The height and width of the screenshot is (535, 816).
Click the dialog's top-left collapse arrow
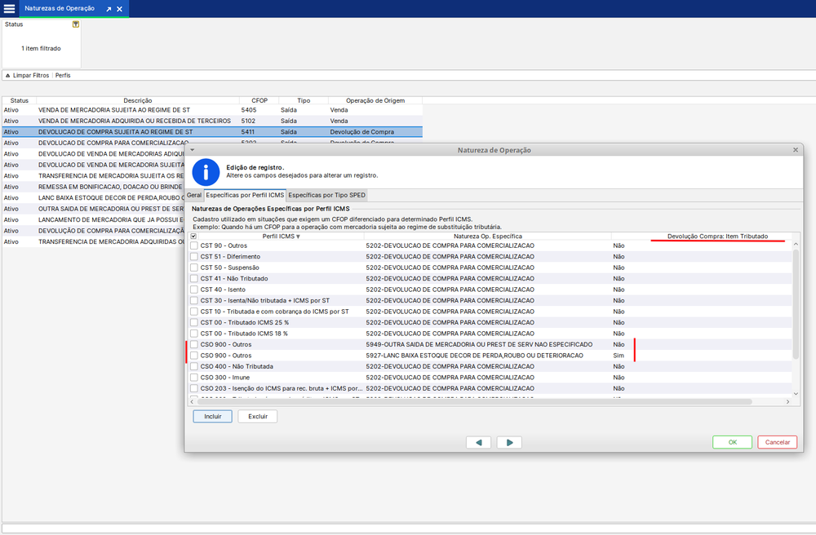(x=192, y=151)
